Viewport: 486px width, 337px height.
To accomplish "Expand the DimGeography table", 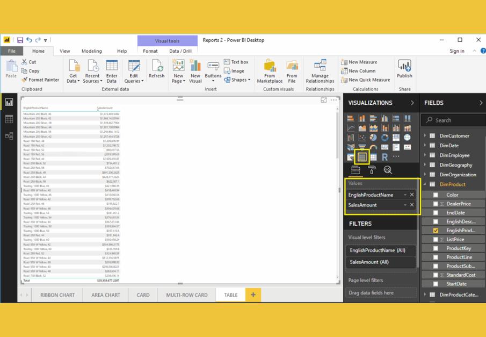I will tap(425, 165).
